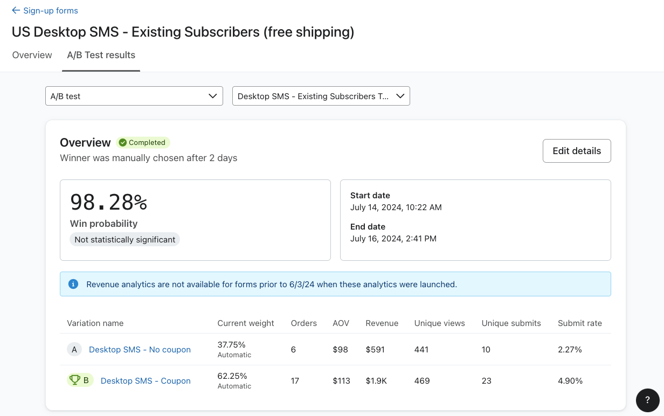Click the Submit rate column header
664x416 pixels.
[x=580, y=323]
